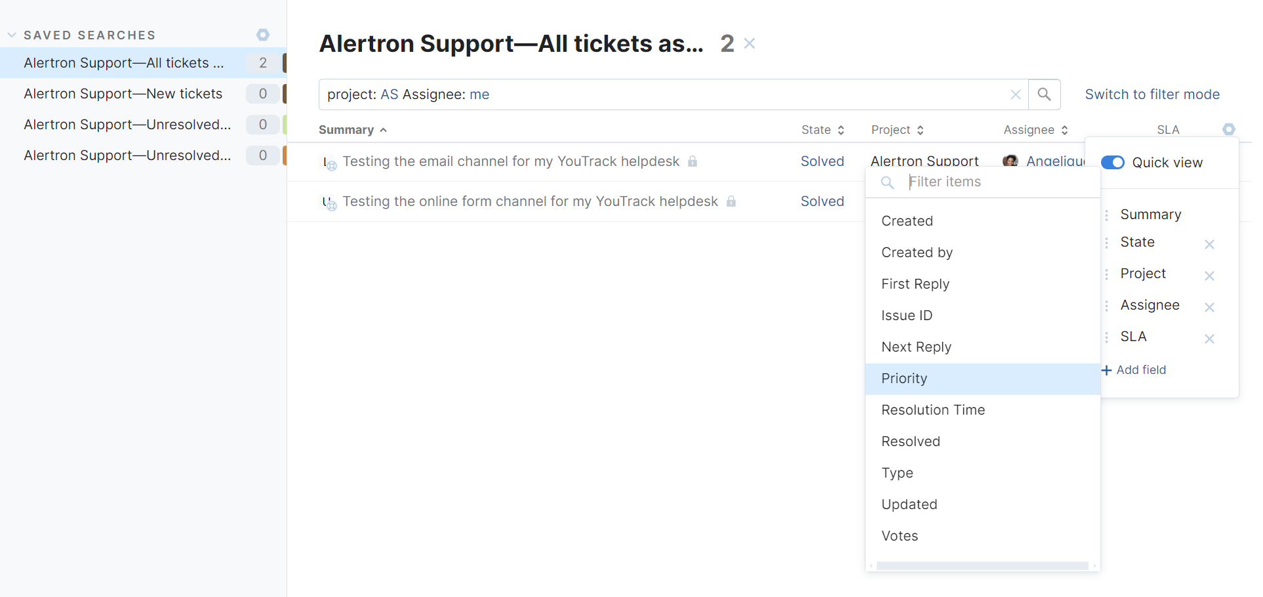Close the saved search title
Screen dimensions: 1263x597
click(x=750, y=43)
